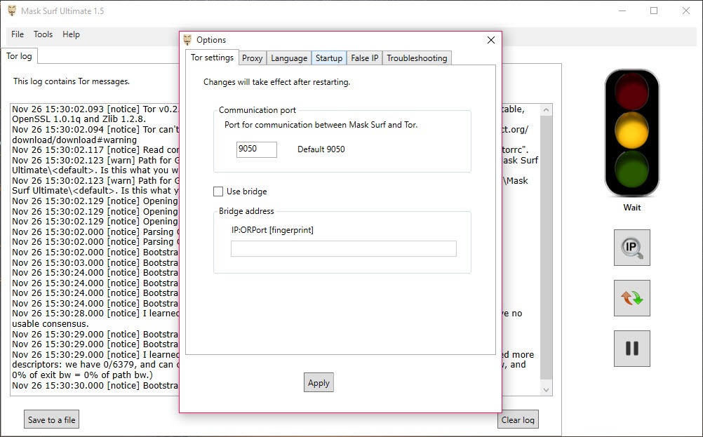Close the Options dialog

point(491,40)
